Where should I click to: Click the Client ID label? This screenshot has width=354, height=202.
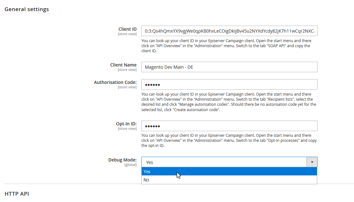pyautogui.click(x=127, y=29)
